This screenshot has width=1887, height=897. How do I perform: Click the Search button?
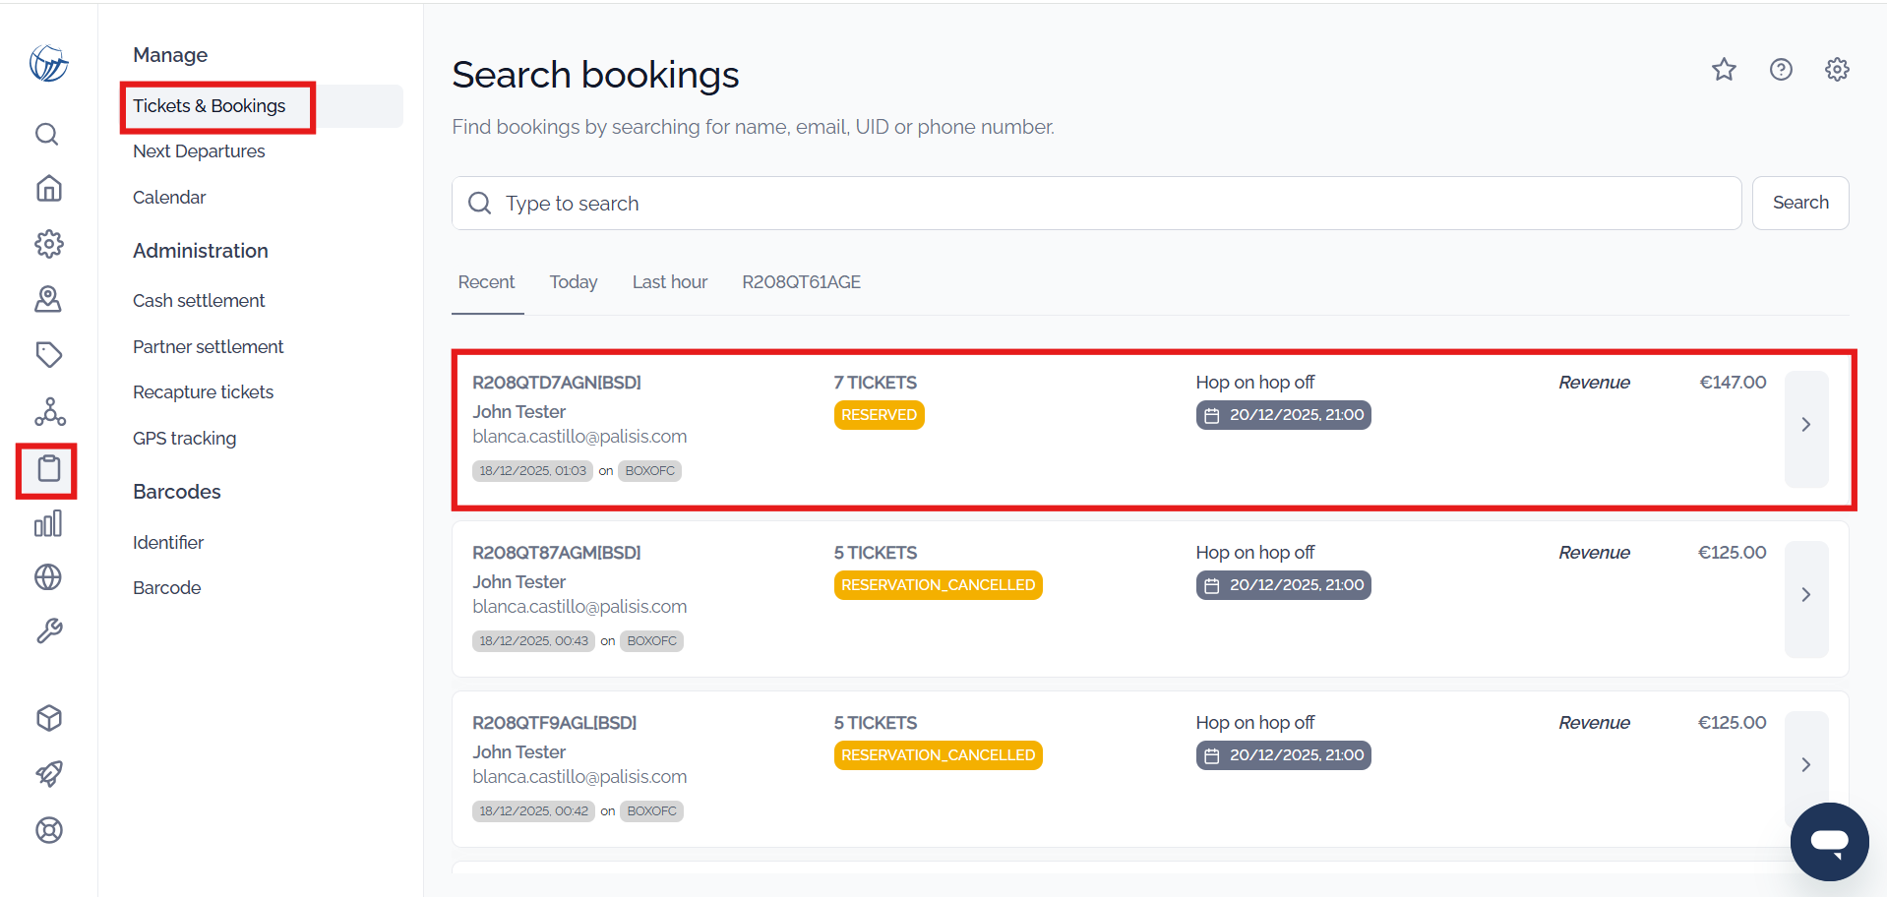[x=1800, y=203]
